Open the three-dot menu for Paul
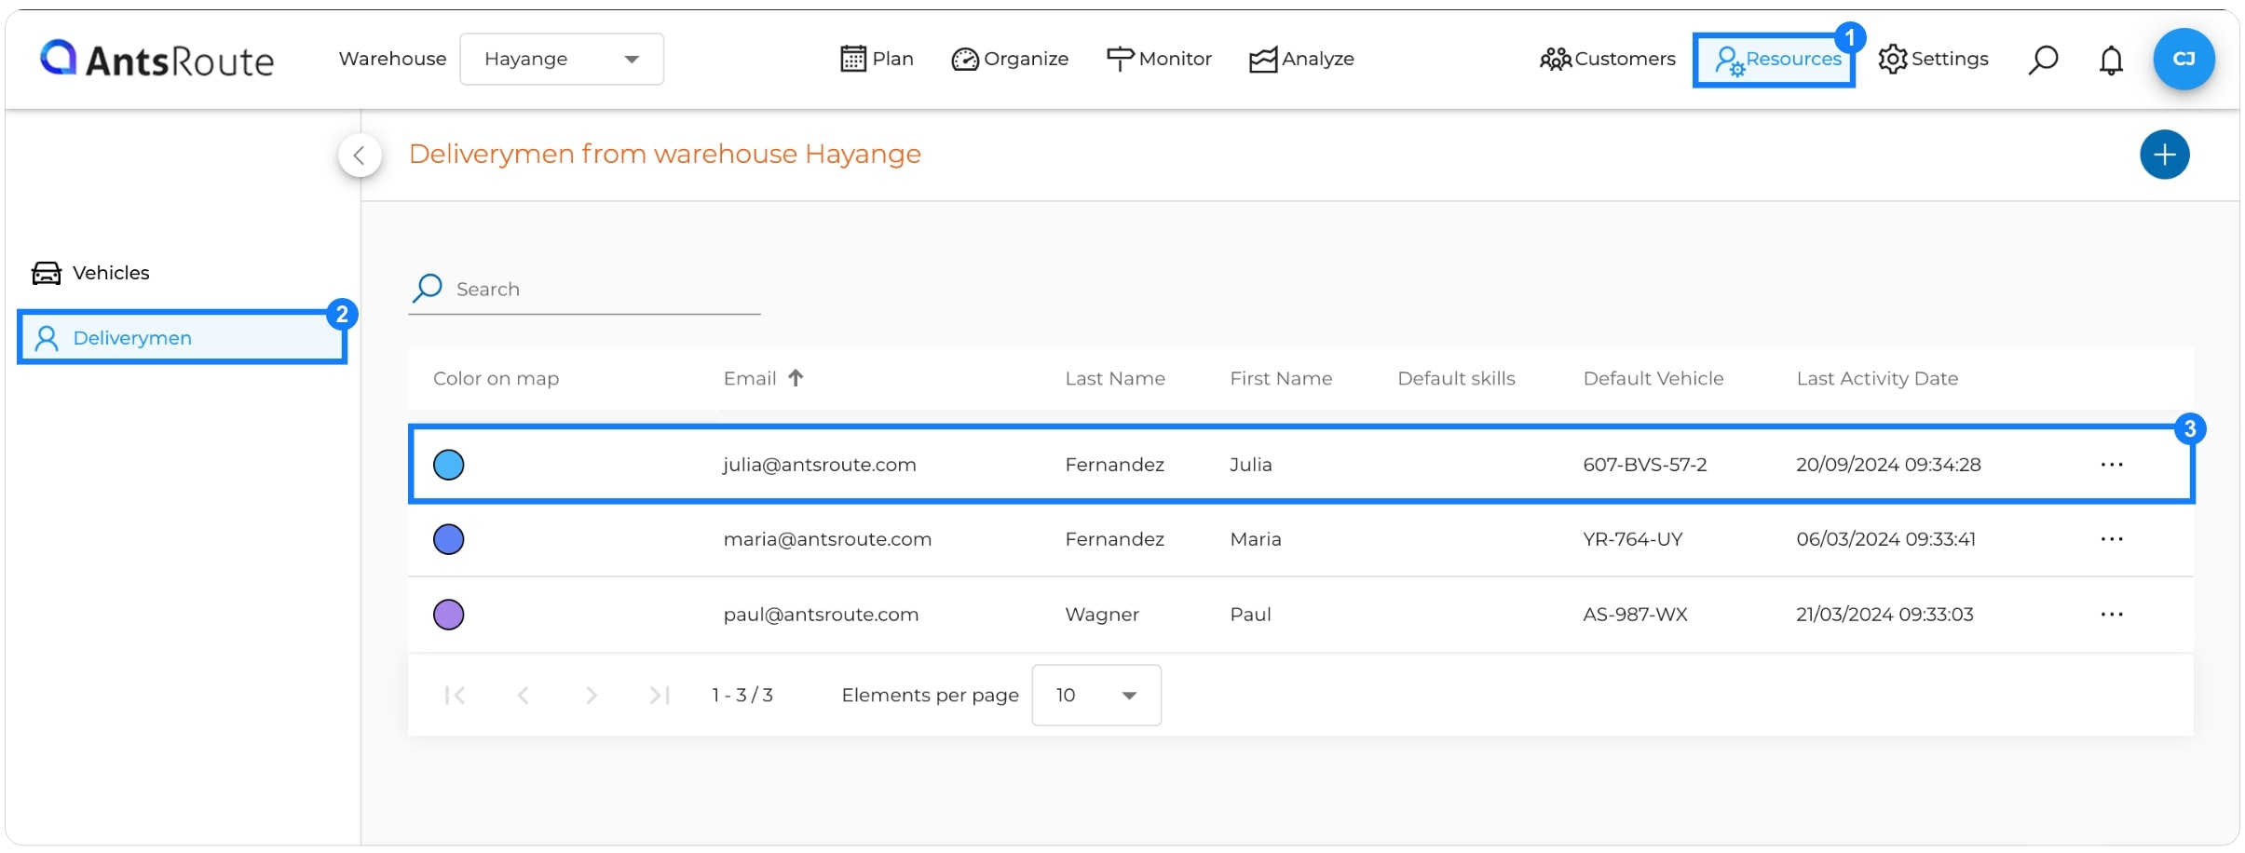Image resolution: width=2245 pixels, height=853 pixels. pos(2112,615)
